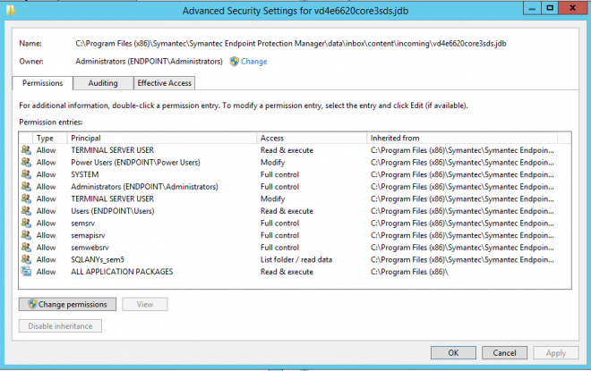Click the Change owner link
The height and width of the screenshot is (371, 591).
(253, 62)
